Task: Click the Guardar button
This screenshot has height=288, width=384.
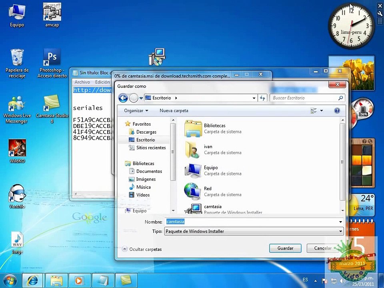Action: (x=285, y=248)
